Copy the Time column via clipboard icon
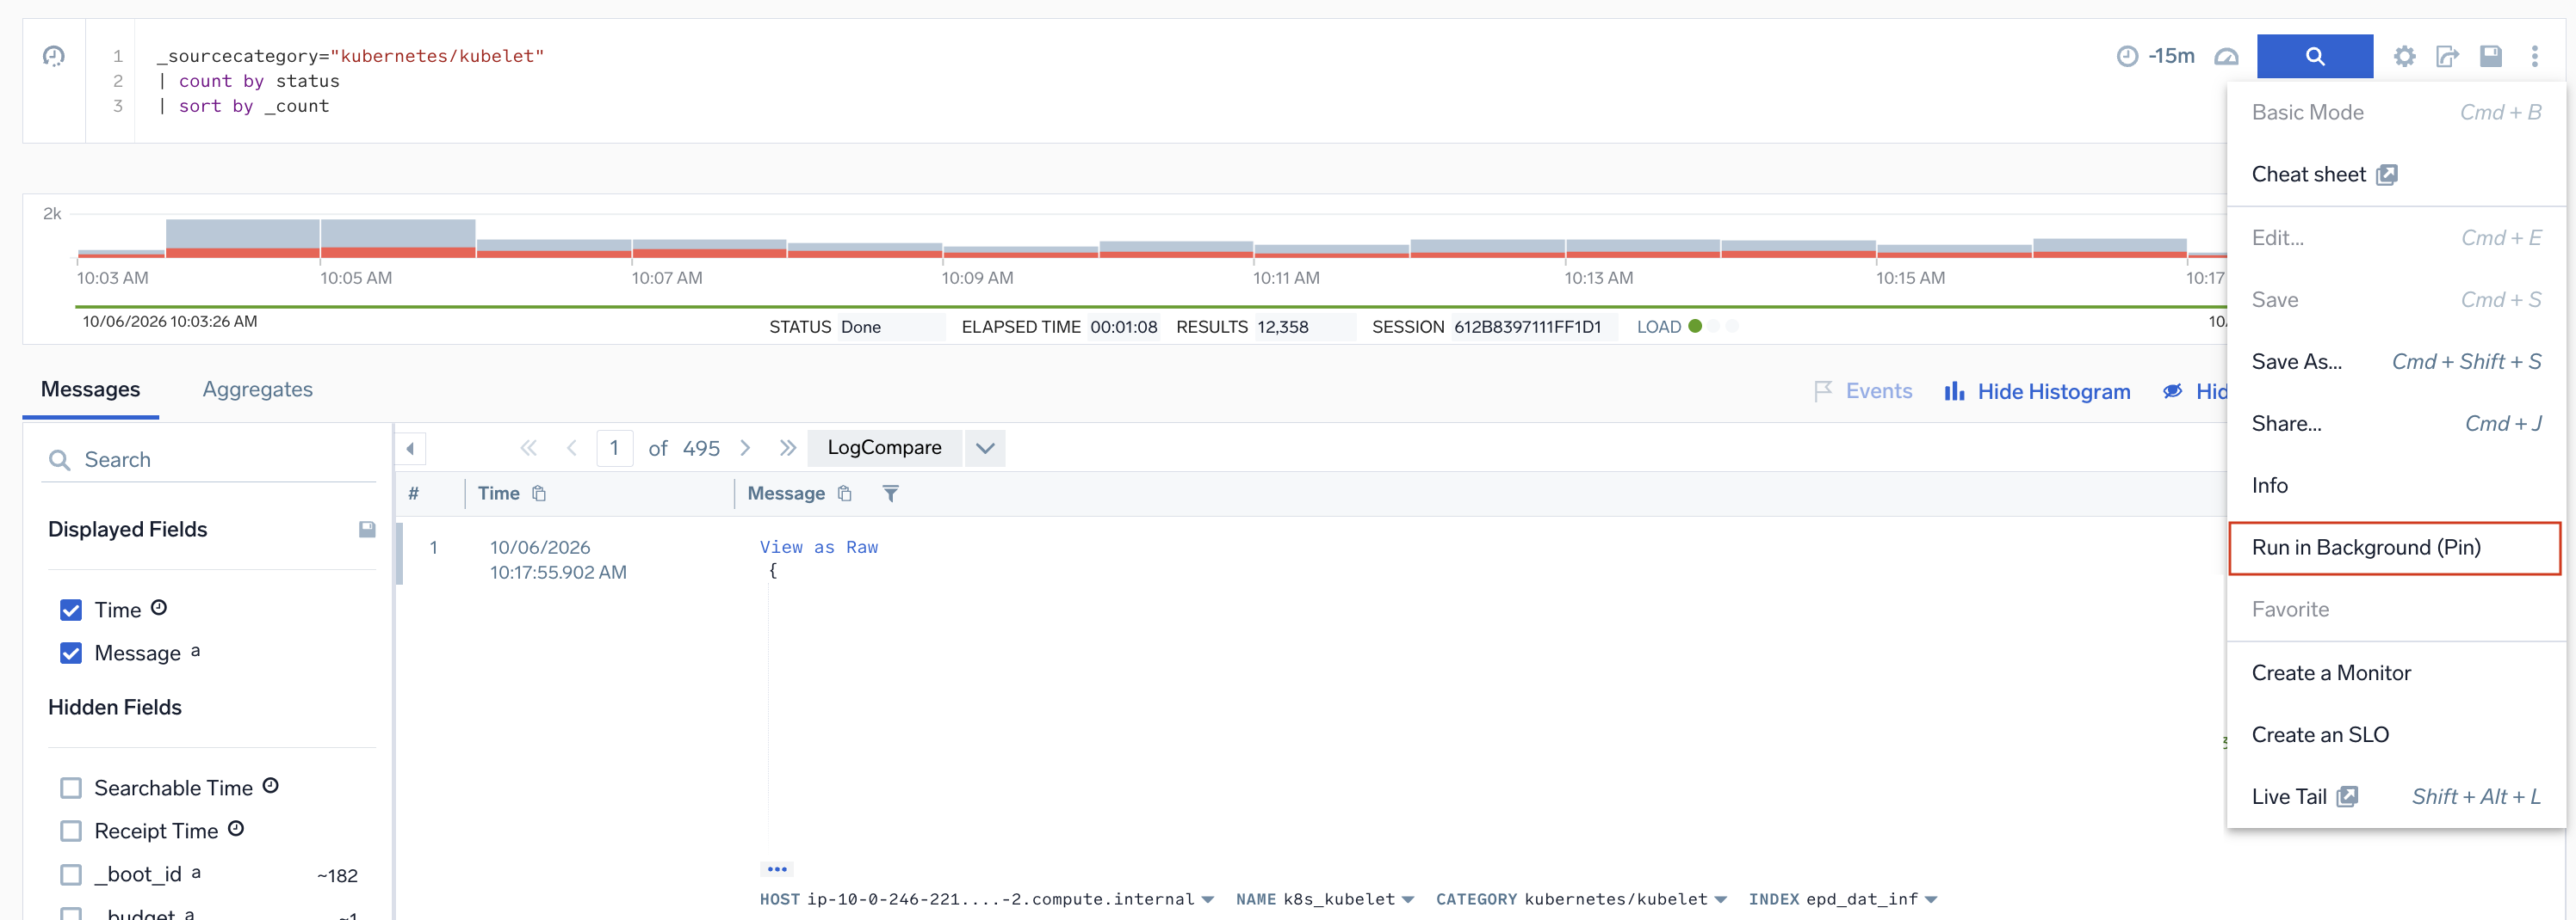 pos(539,494)
